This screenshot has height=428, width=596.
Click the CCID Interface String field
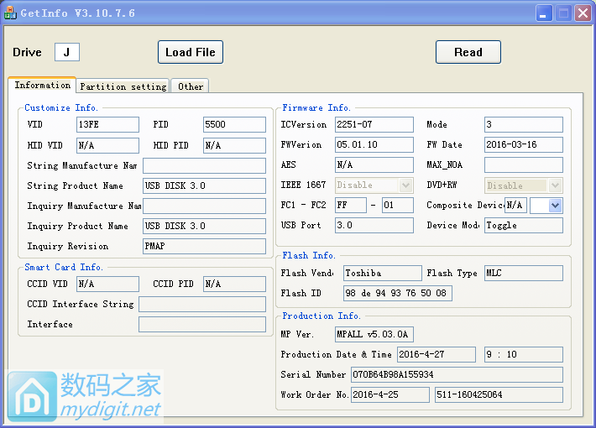click(x=202, y=305)
